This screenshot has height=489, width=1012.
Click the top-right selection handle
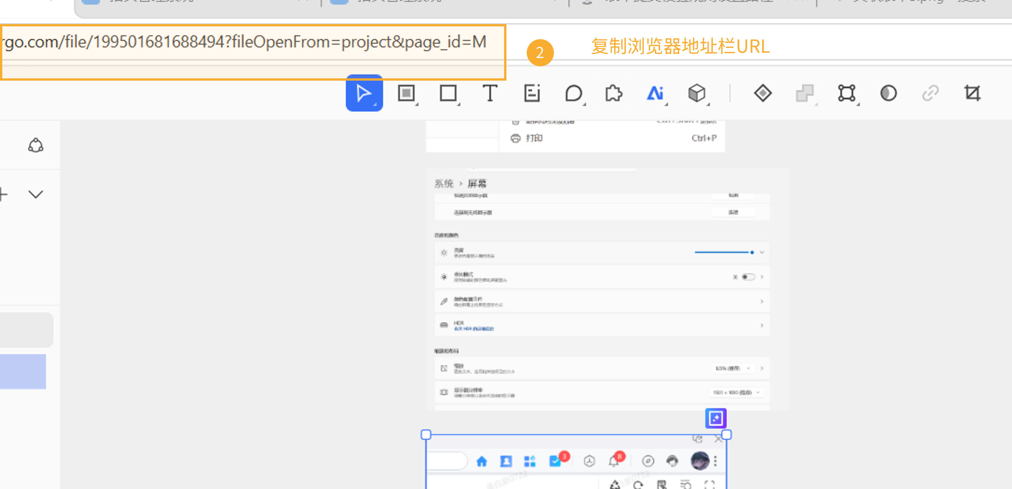click(726, 434)
